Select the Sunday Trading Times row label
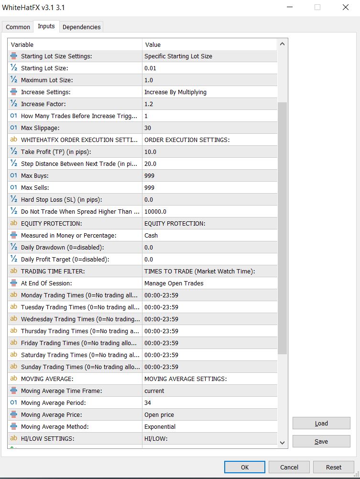The width and height of the screenshot is (360, 479). click(80, 367)
